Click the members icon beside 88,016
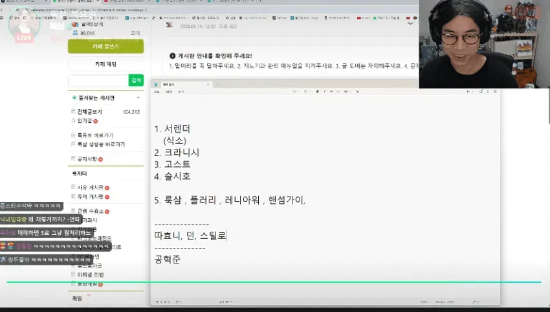This screenshot has width=550, height=312. [74, 32]
